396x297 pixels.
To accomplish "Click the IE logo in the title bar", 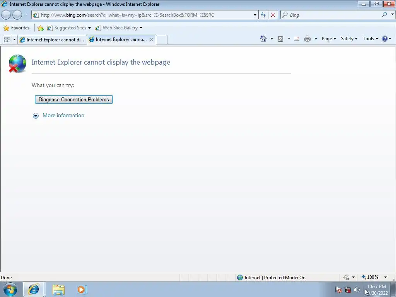I will pos(4,4).
